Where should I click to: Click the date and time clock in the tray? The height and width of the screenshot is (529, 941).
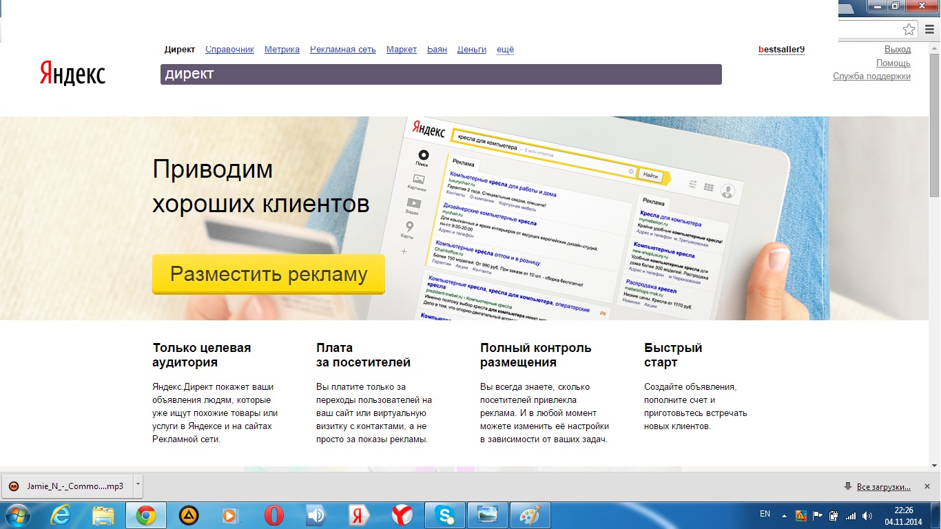point(903,515)
